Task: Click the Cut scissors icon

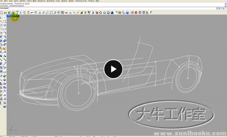Action: [x=21, y=13]
